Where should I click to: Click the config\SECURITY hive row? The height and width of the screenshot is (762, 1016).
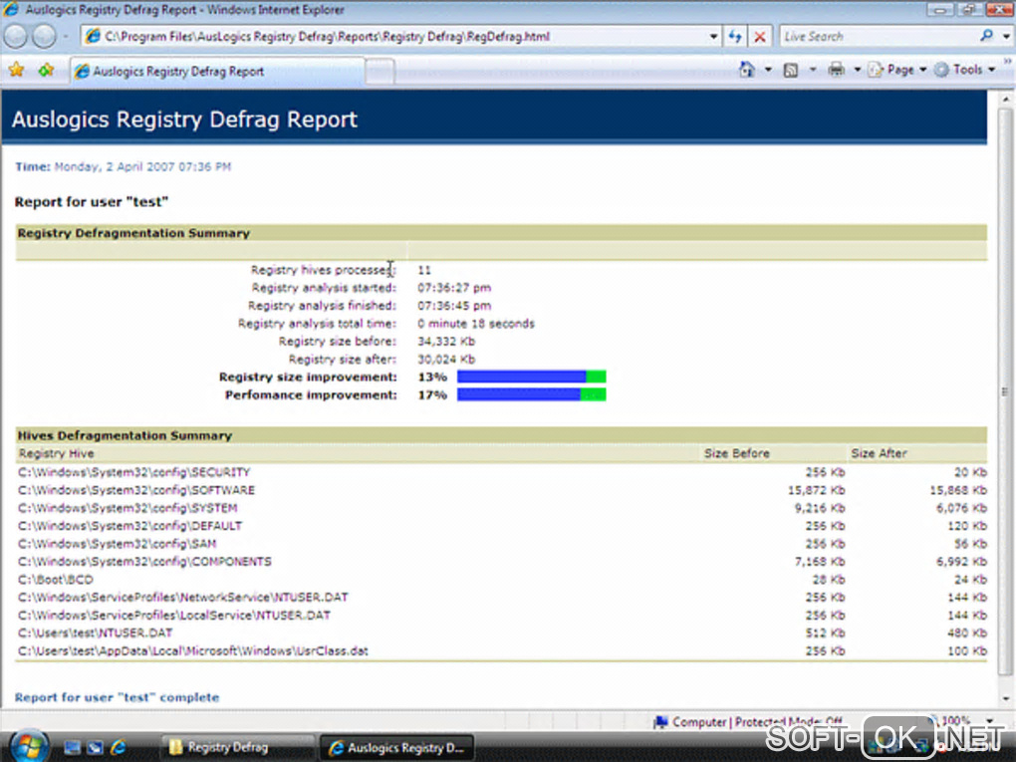(501, 472)
